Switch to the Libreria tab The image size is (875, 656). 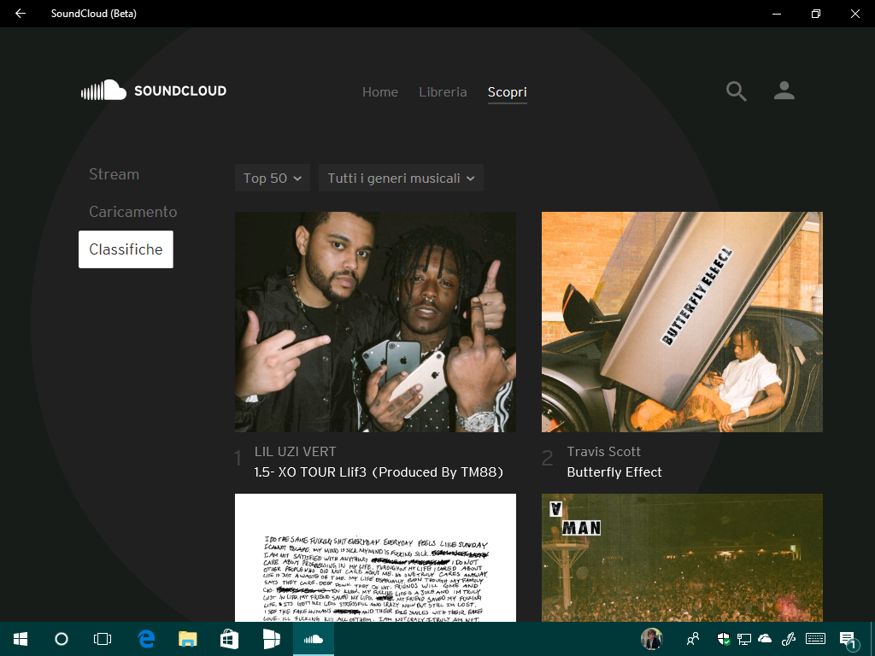click(443, 92)
